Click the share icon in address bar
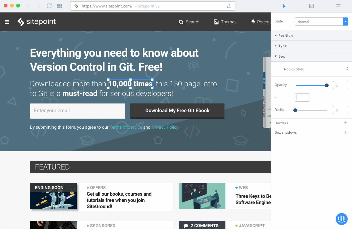This screenshot has width=352, height=229. pos(229,6)
